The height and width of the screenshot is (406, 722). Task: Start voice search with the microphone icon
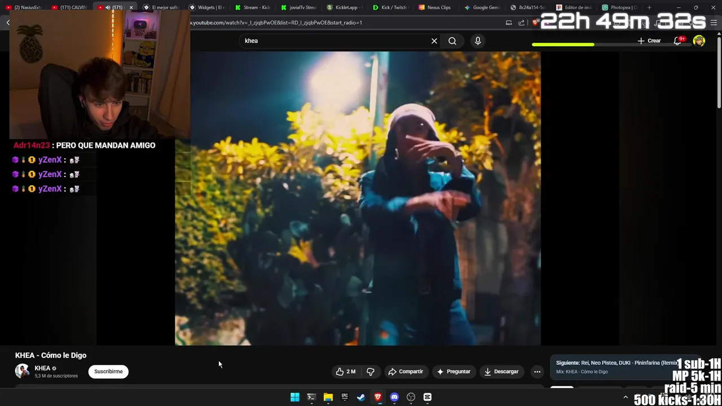point(478,41)
